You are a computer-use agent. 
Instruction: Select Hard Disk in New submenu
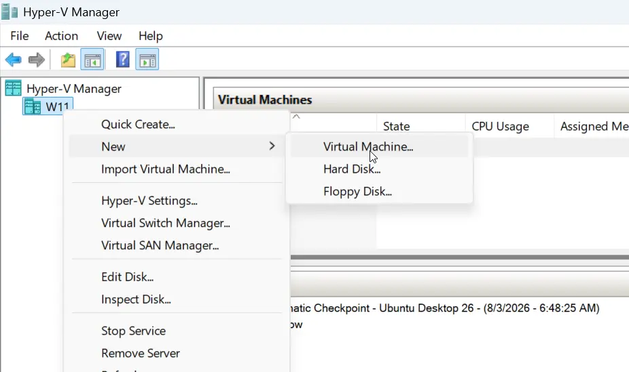coord(379,169)
